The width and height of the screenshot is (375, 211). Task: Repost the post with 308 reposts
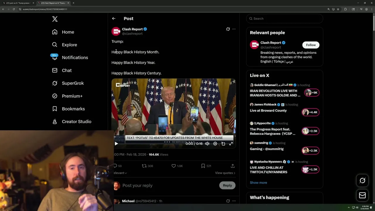pos(144,166)
